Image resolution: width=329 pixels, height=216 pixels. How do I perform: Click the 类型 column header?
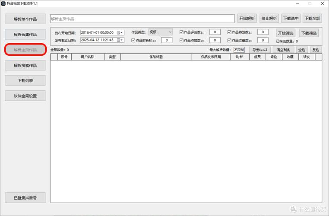pyautogui.click(x=112, y=57)
